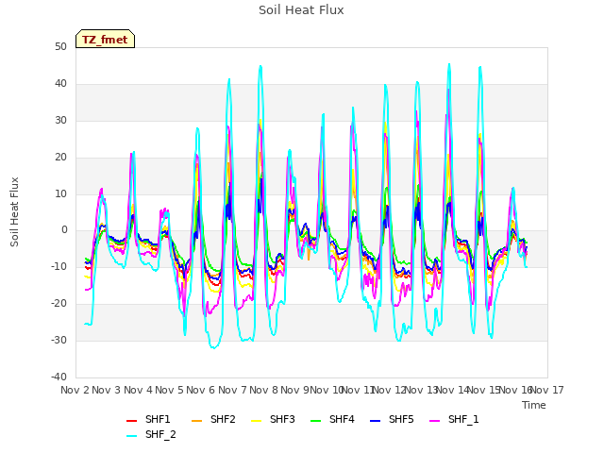Click the green SHF4 legend color marker
The width and height of the screenshot is (604, 453).
click(x=316, y=421)
